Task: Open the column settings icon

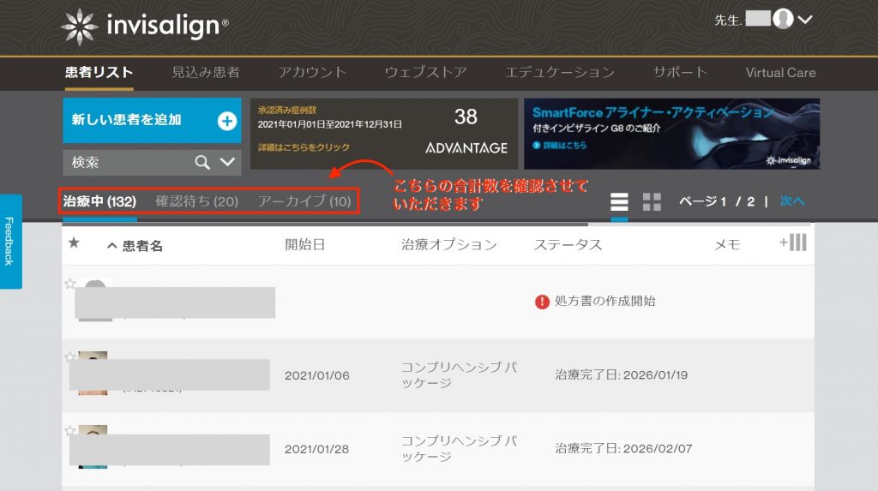Action: pyautogui.click(x=794, y=243)
